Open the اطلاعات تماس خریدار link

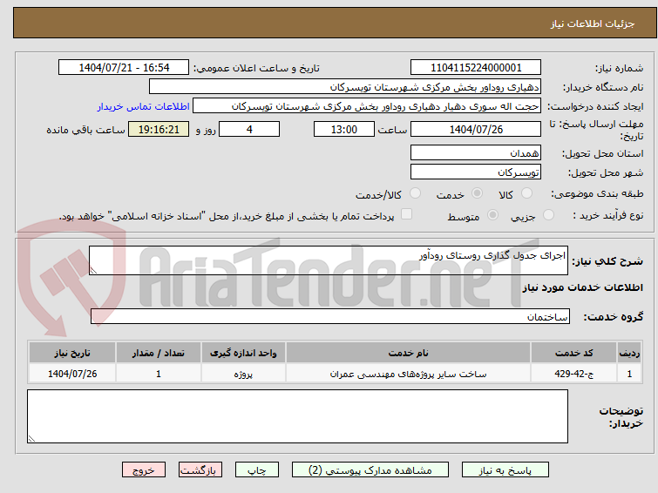[144, 106]
